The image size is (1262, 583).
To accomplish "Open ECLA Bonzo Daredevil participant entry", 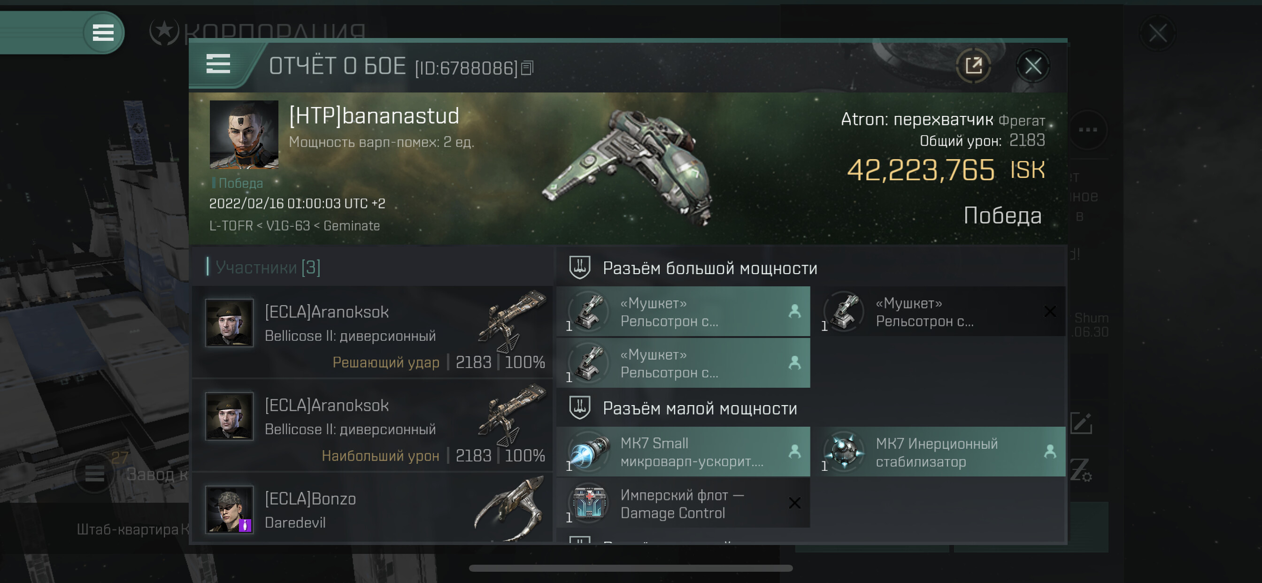I will point(373,507).
